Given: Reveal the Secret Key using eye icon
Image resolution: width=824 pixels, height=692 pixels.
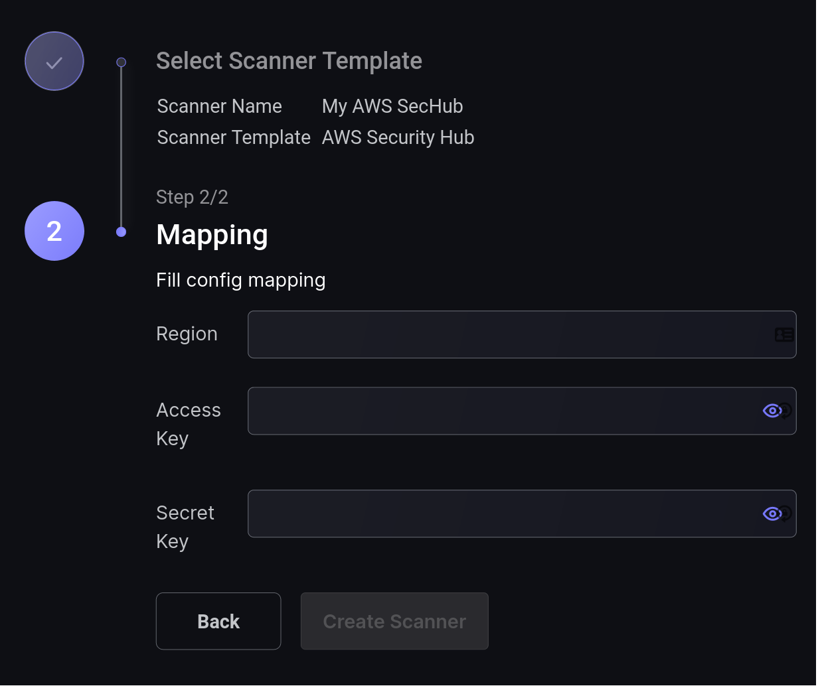Looking at the screenshot, I should 771,514.
